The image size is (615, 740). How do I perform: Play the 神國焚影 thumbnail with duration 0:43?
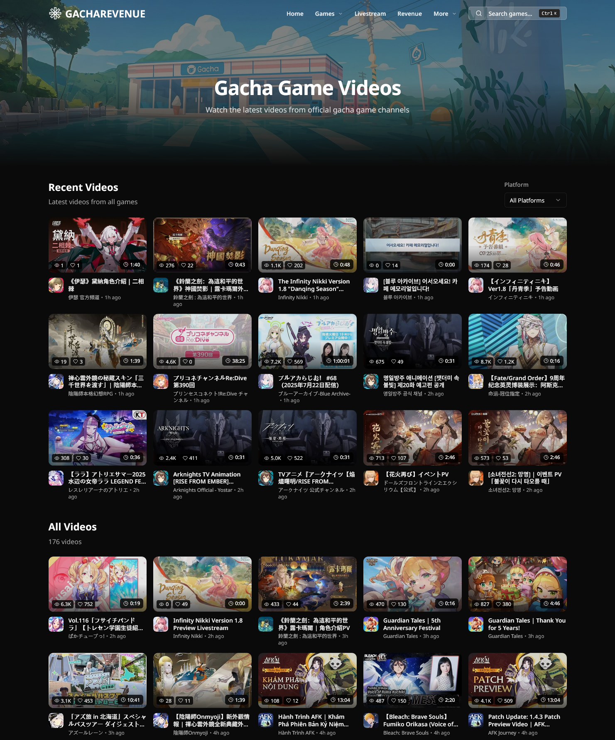pyautogui.click(x=202, y=245)
